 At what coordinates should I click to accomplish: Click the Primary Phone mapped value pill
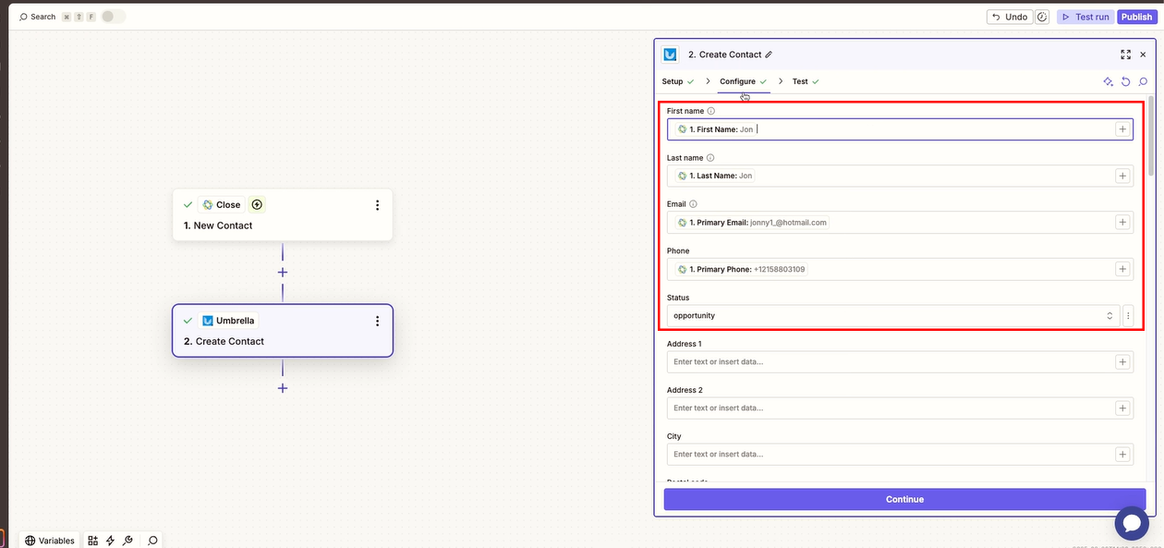pos(741,269)
